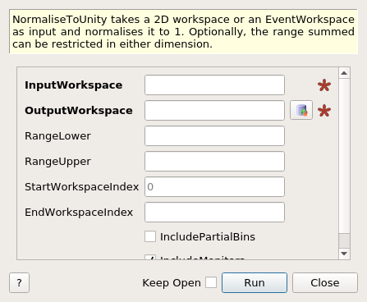This screenshot has height=302, width=367.
Task: Click the RangeUpper input field
Action: click(x=214, y=162)
